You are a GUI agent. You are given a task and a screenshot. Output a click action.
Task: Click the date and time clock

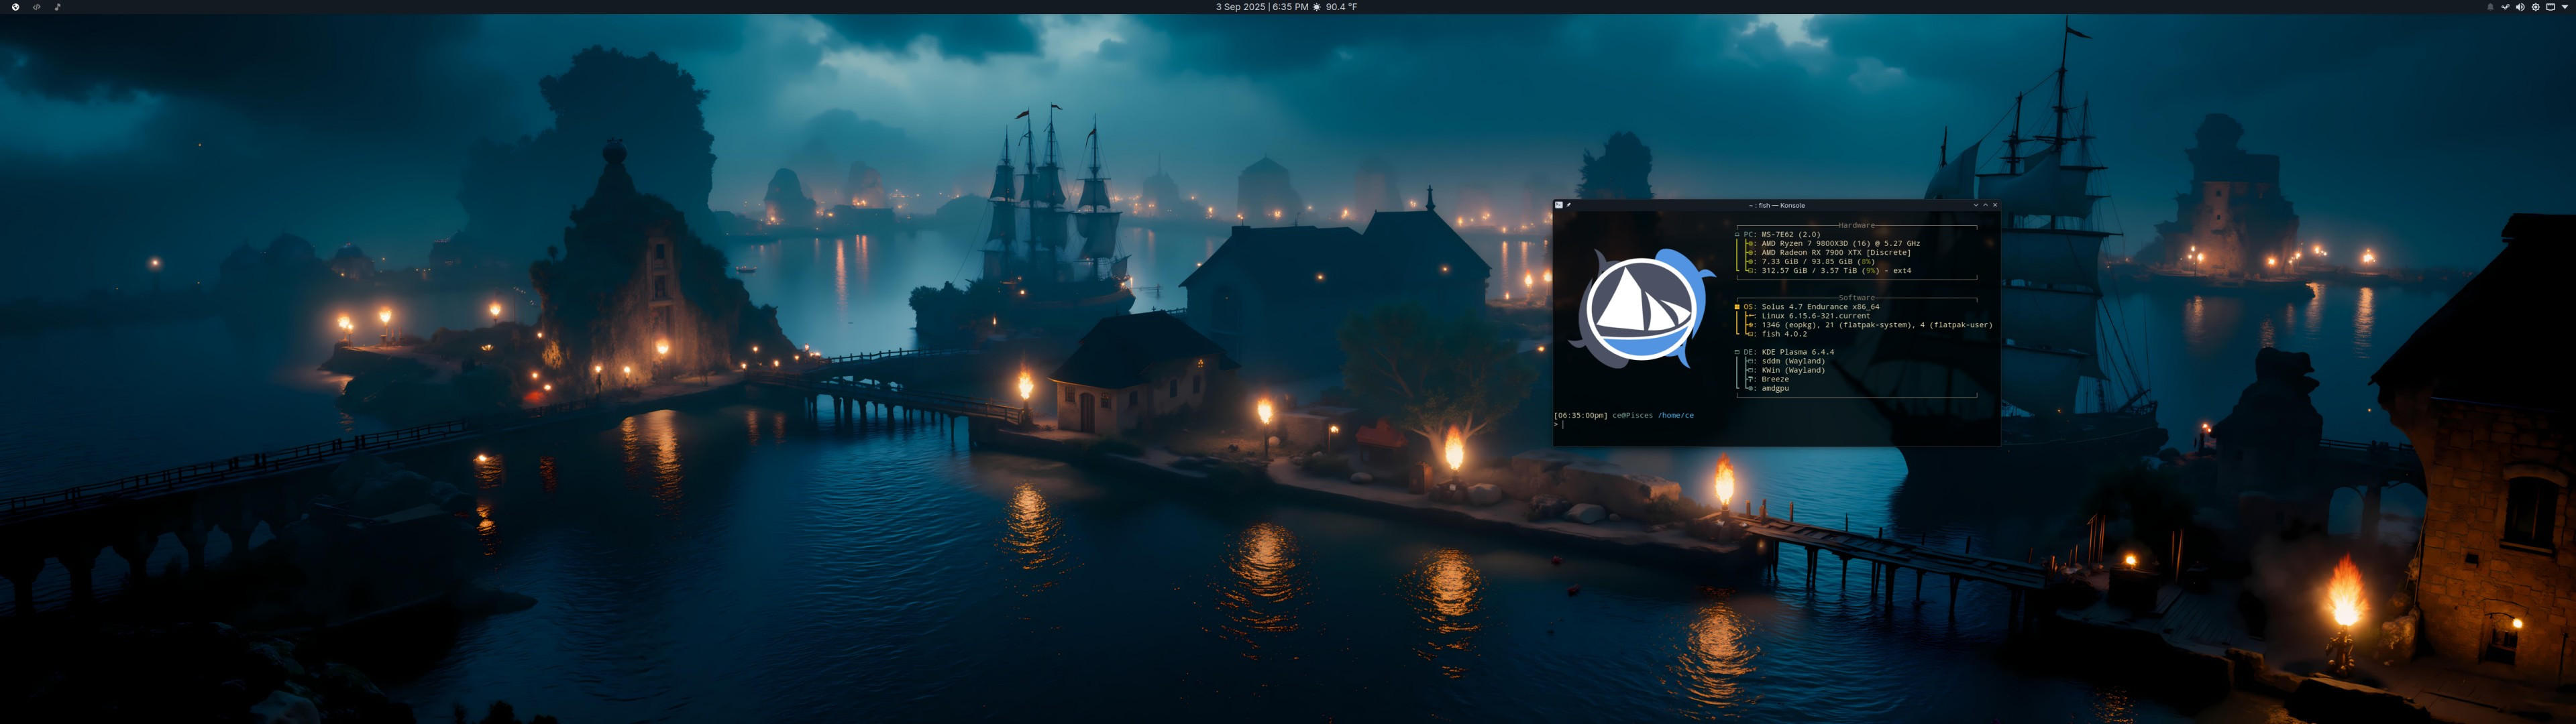(x=1262, y=7)
